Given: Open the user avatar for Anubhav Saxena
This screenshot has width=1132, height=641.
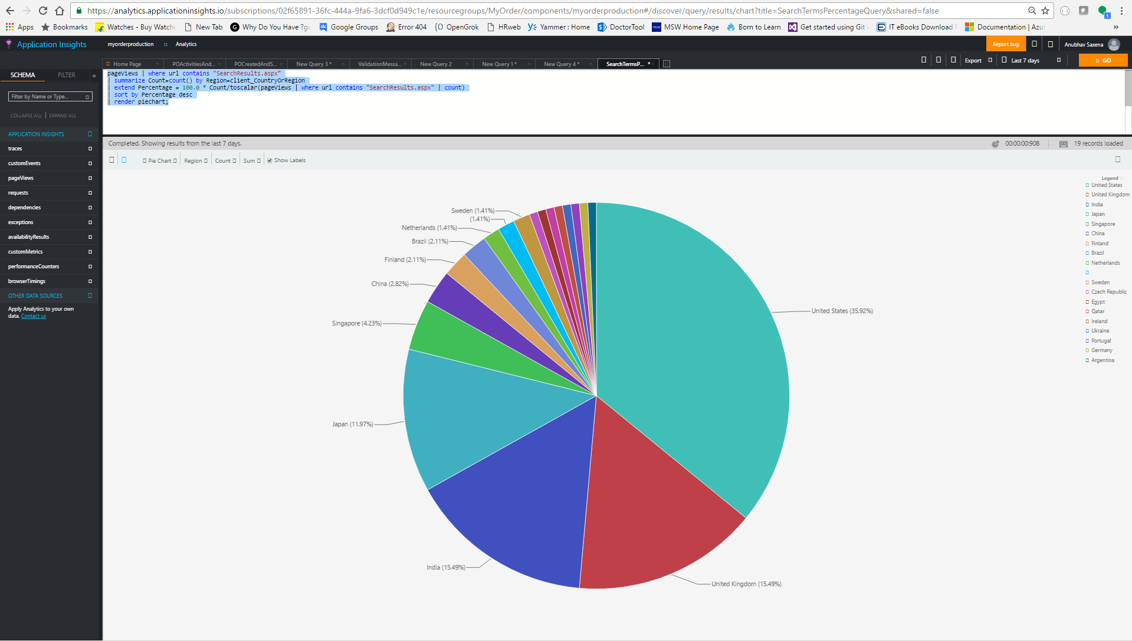Looking at the screenshot, I should point(1114,44).
